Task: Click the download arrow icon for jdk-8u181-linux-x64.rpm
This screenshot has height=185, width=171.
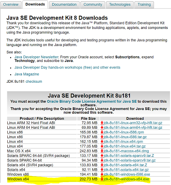Action: [102, 142]
